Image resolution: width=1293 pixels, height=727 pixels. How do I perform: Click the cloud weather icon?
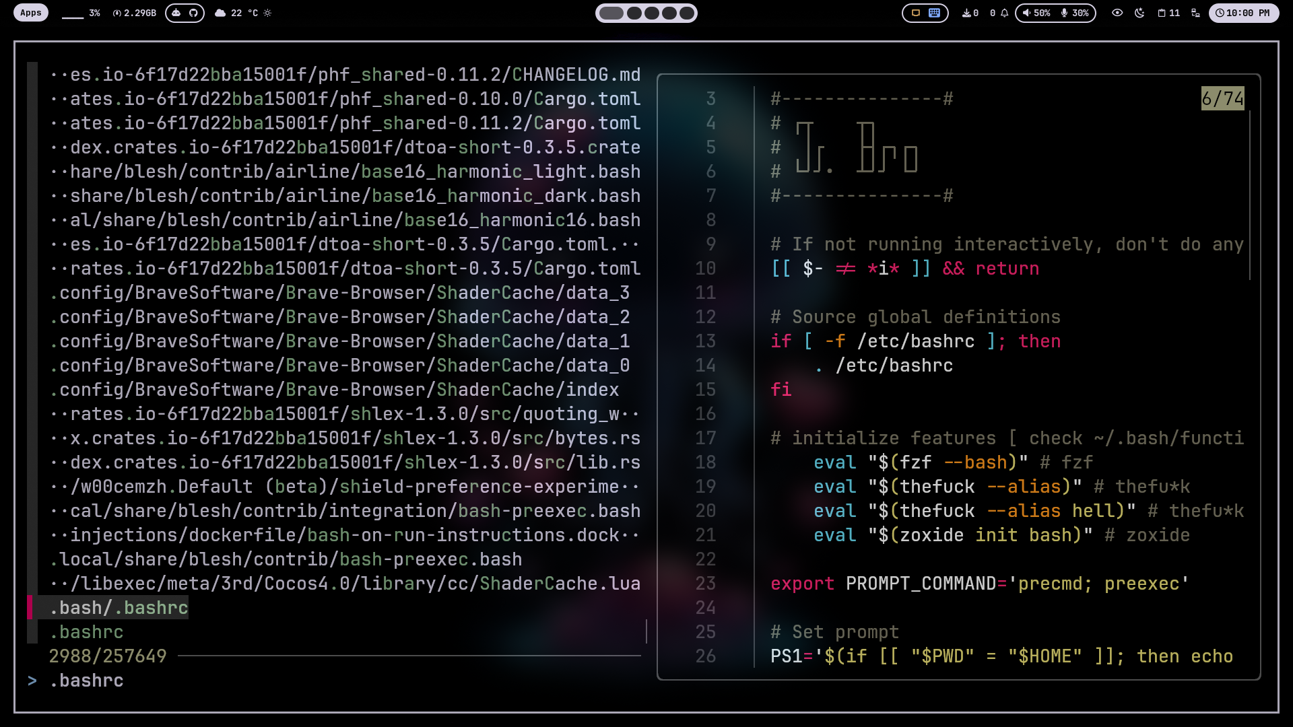point(220,13)
